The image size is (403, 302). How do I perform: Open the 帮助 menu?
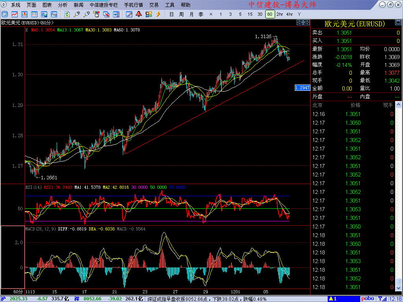click(x=186, y=5)
